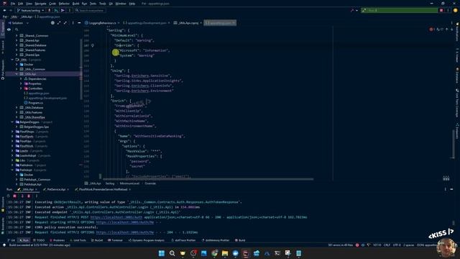Expand the Dependencies node
The height and width of the screenshot is (259, 460).
coord(21,78)
